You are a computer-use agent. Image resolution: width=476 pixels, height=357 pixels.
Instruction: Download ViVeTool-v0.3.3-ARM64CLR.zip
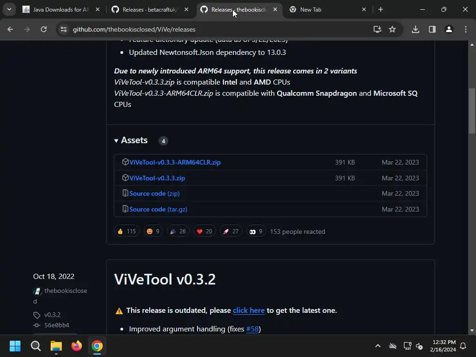[x=175, y=162]
